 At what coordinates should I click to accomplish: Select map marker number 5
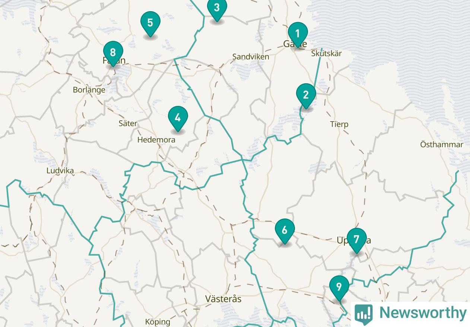tap(150, 24)
